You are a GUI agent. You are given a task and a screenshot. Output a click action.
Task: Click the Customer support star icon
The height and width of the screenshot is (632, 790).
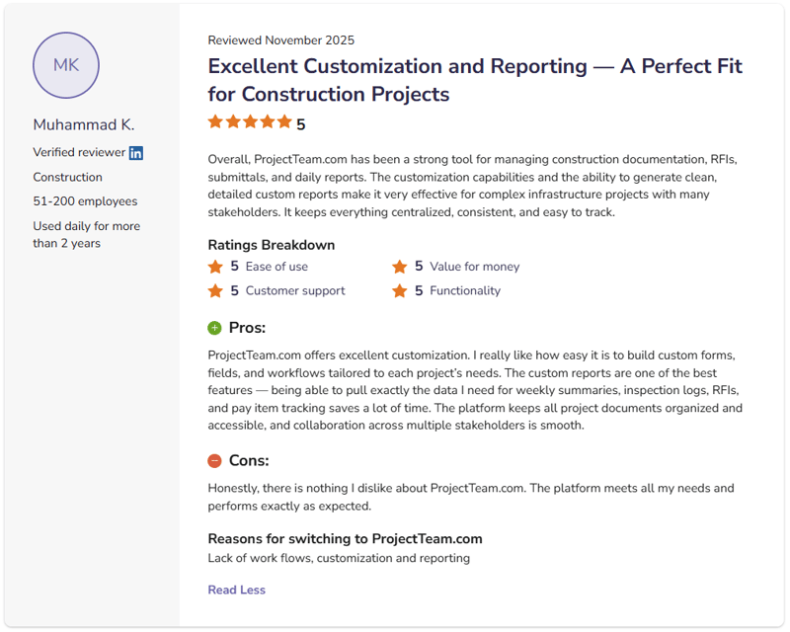pyautogui.click(x=215, y=291)
